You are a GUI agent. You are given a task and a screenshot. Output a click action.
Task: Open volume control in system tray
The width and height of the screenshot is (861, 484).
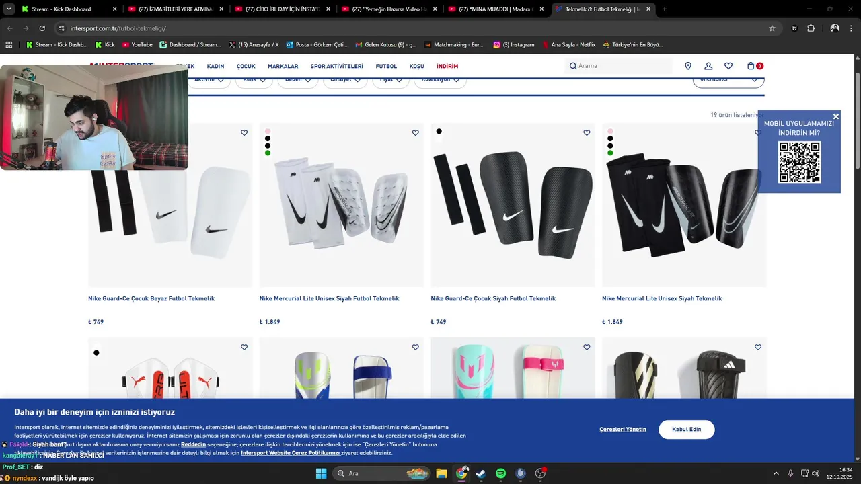[x=816, y=473]
